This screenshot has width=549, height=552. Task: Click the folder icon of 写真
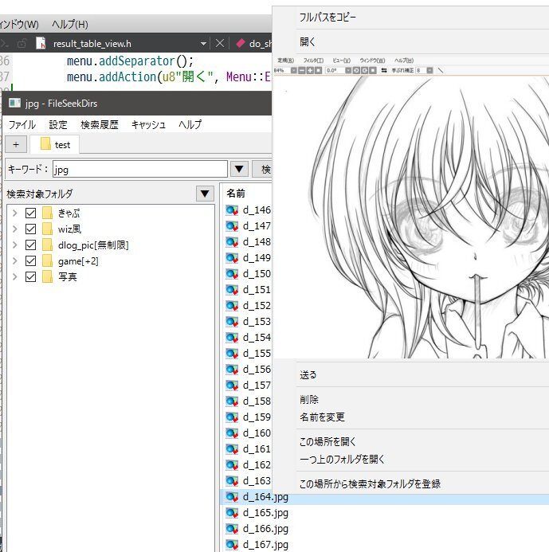tap(48, 277)
